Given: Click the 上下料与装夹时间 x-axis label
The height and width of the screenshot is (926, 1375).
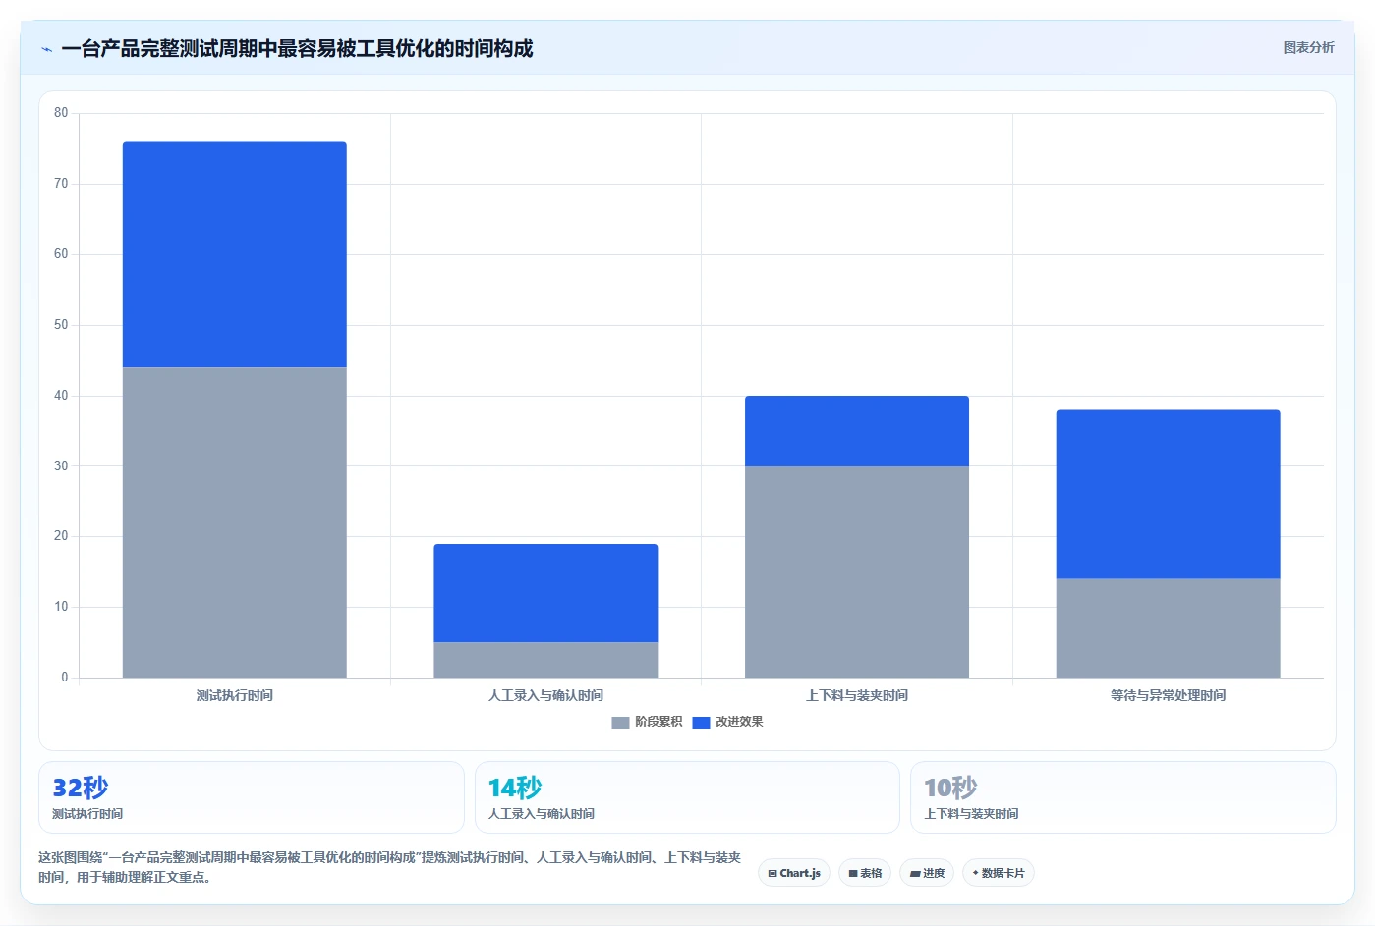Looking at the screenshot, I should pyautogui.click(x=857, y=695).
